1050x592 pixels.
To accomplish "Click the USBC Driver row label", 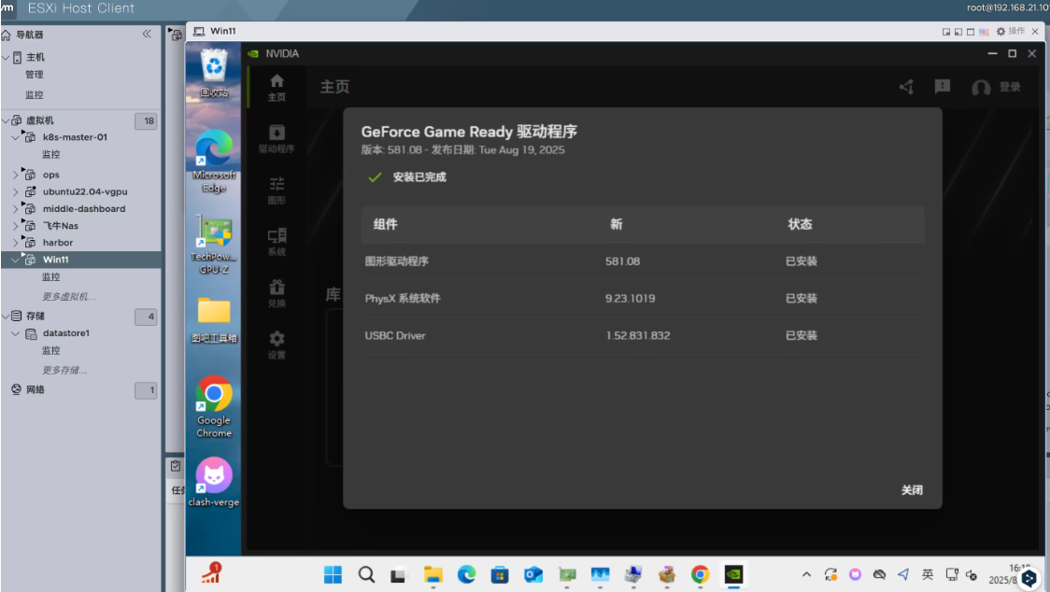I will 395,335.
